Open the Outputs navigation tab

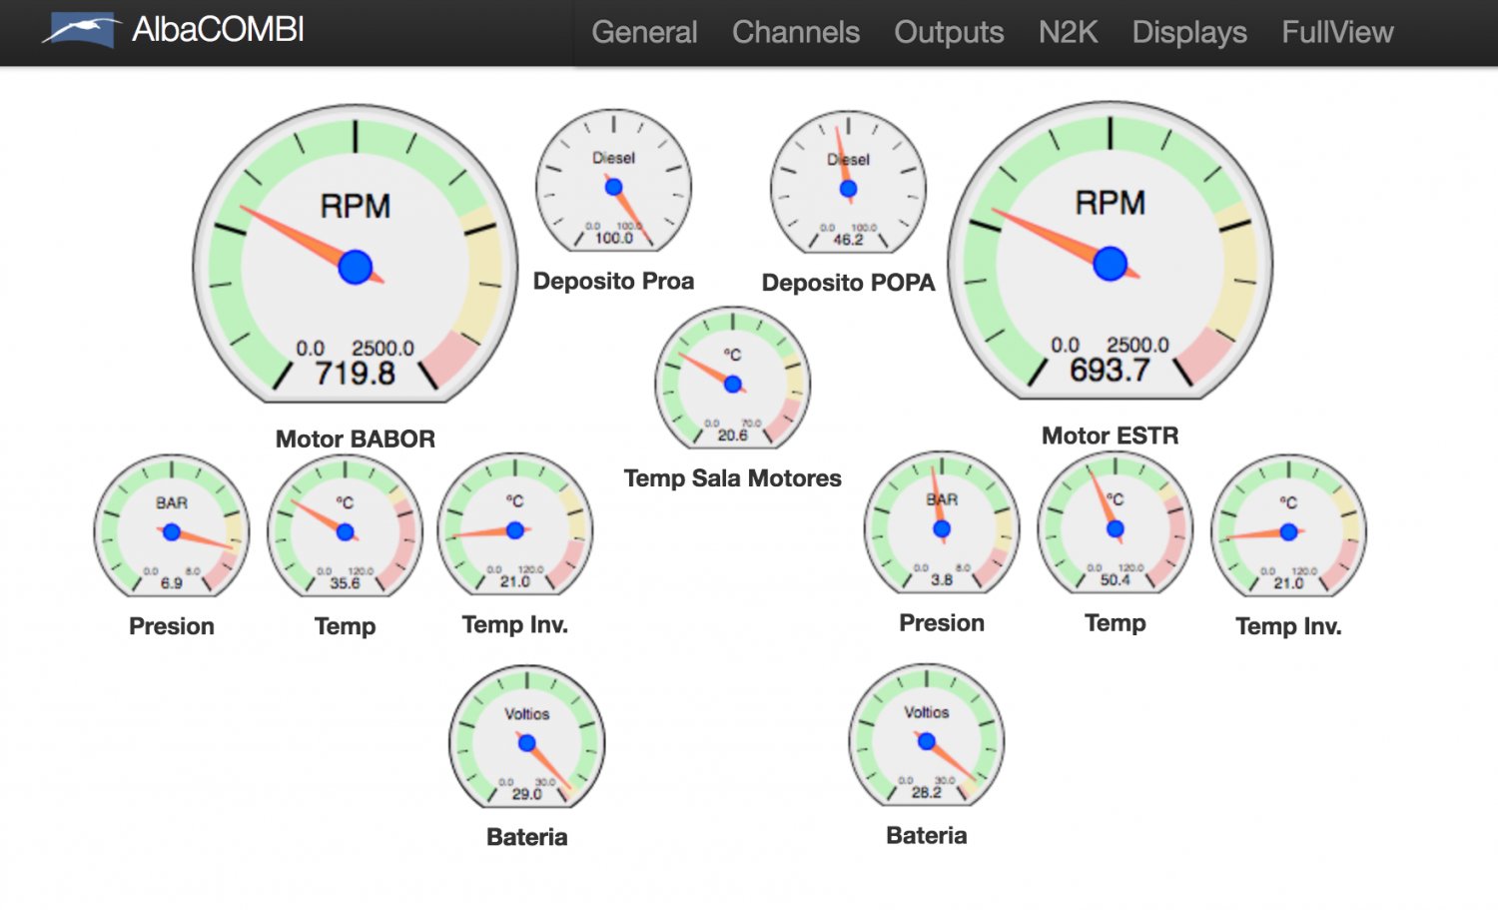click(949, 32)
